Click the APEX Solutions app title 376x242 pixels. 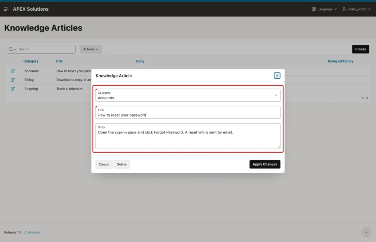coord(31,9)
